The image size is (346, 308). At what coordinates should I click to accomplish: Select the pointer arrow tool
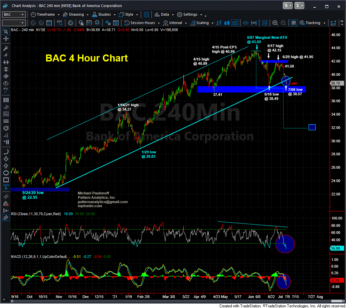6,32
